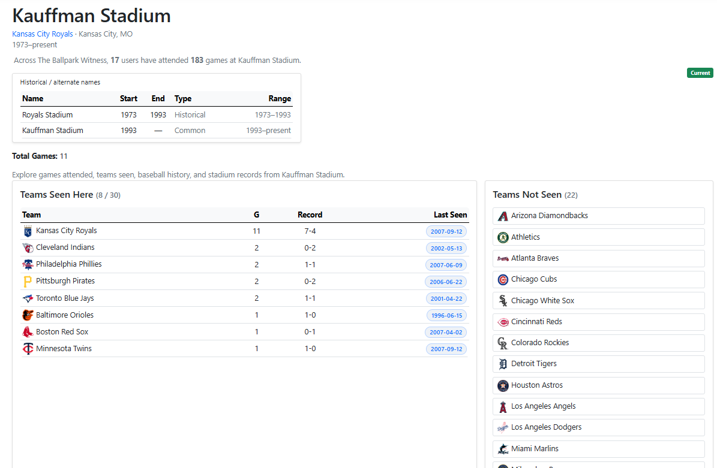This screenshot has width=717, height=468.
Task: Click the Kauffman Stadium name table cell
Action: pos(53,130)
